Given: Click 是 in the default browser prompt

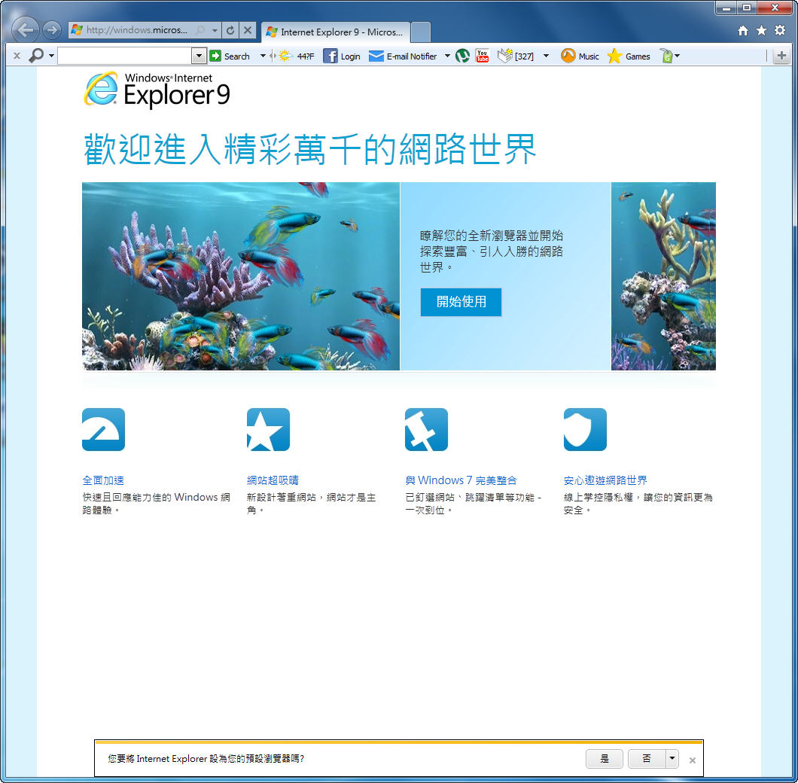Looking at the screenshot, I should tap(604, 759).
